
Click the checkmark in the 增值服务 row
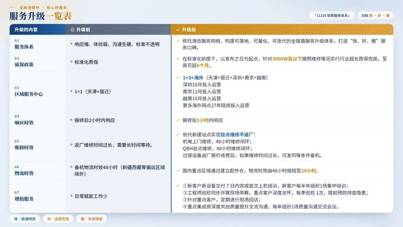[x=178, y=186]
